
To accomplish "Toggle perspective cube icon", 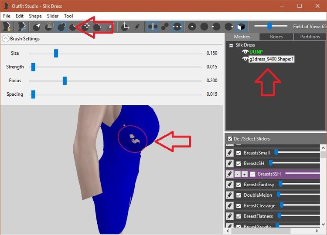I will click(241, 27).
